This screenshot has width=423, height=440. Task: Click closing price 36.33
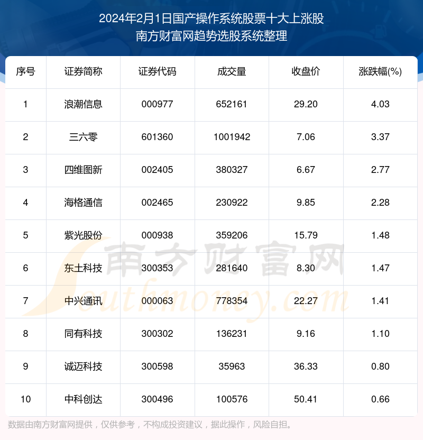pos(306,366)
